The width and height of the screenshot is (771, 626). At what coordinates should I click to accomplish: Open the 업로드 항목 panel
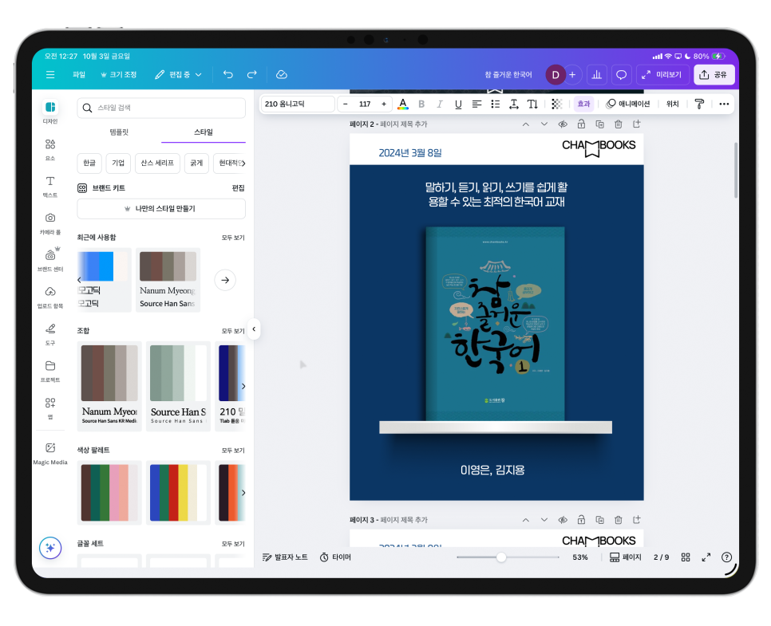click(50, 297)
